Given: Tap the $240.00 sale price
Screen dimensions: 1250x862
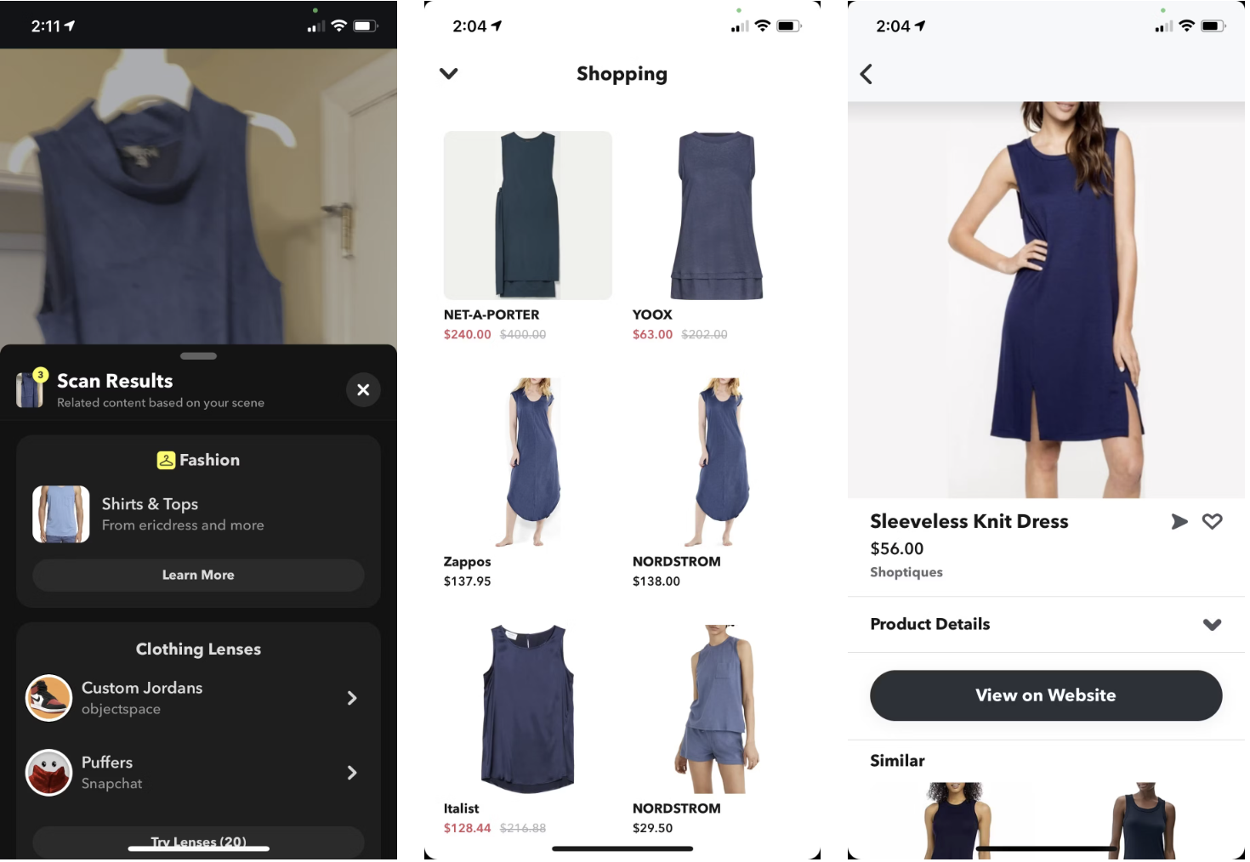Looking at the screenshot, I should [x=467, y=335].
